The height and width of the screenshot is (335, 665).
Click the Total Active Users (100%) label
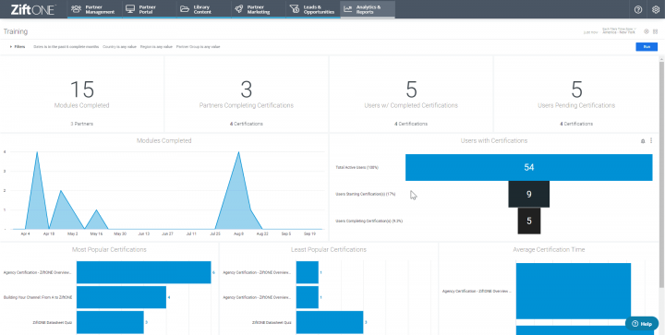point(357,167)
